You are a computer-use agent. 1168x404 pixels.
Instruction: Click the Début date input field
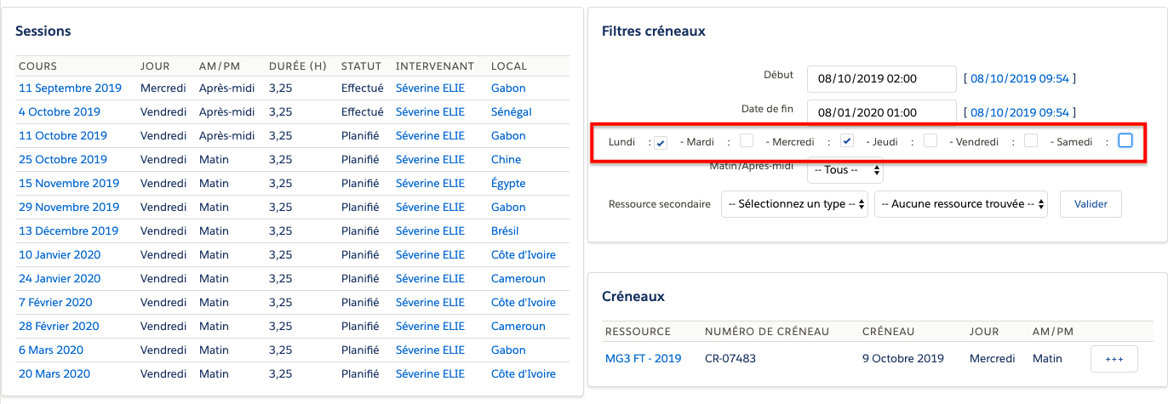(x=881, y=79)
